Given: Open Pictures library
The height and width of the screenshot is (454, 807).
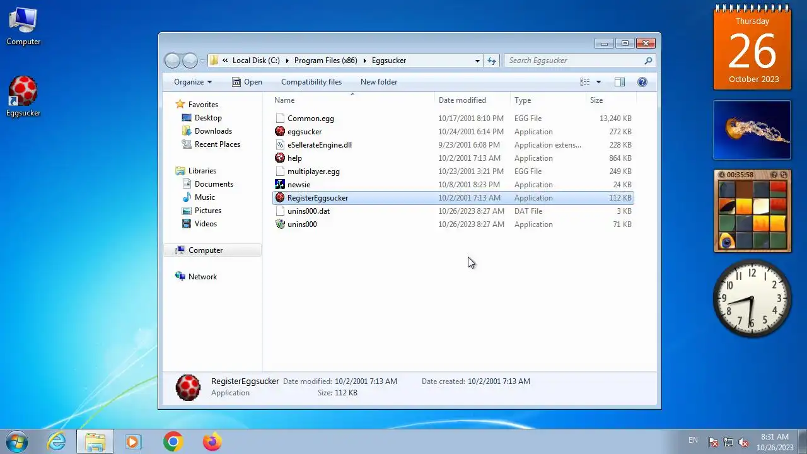Looking at the screenshot, I should (208, 210).
